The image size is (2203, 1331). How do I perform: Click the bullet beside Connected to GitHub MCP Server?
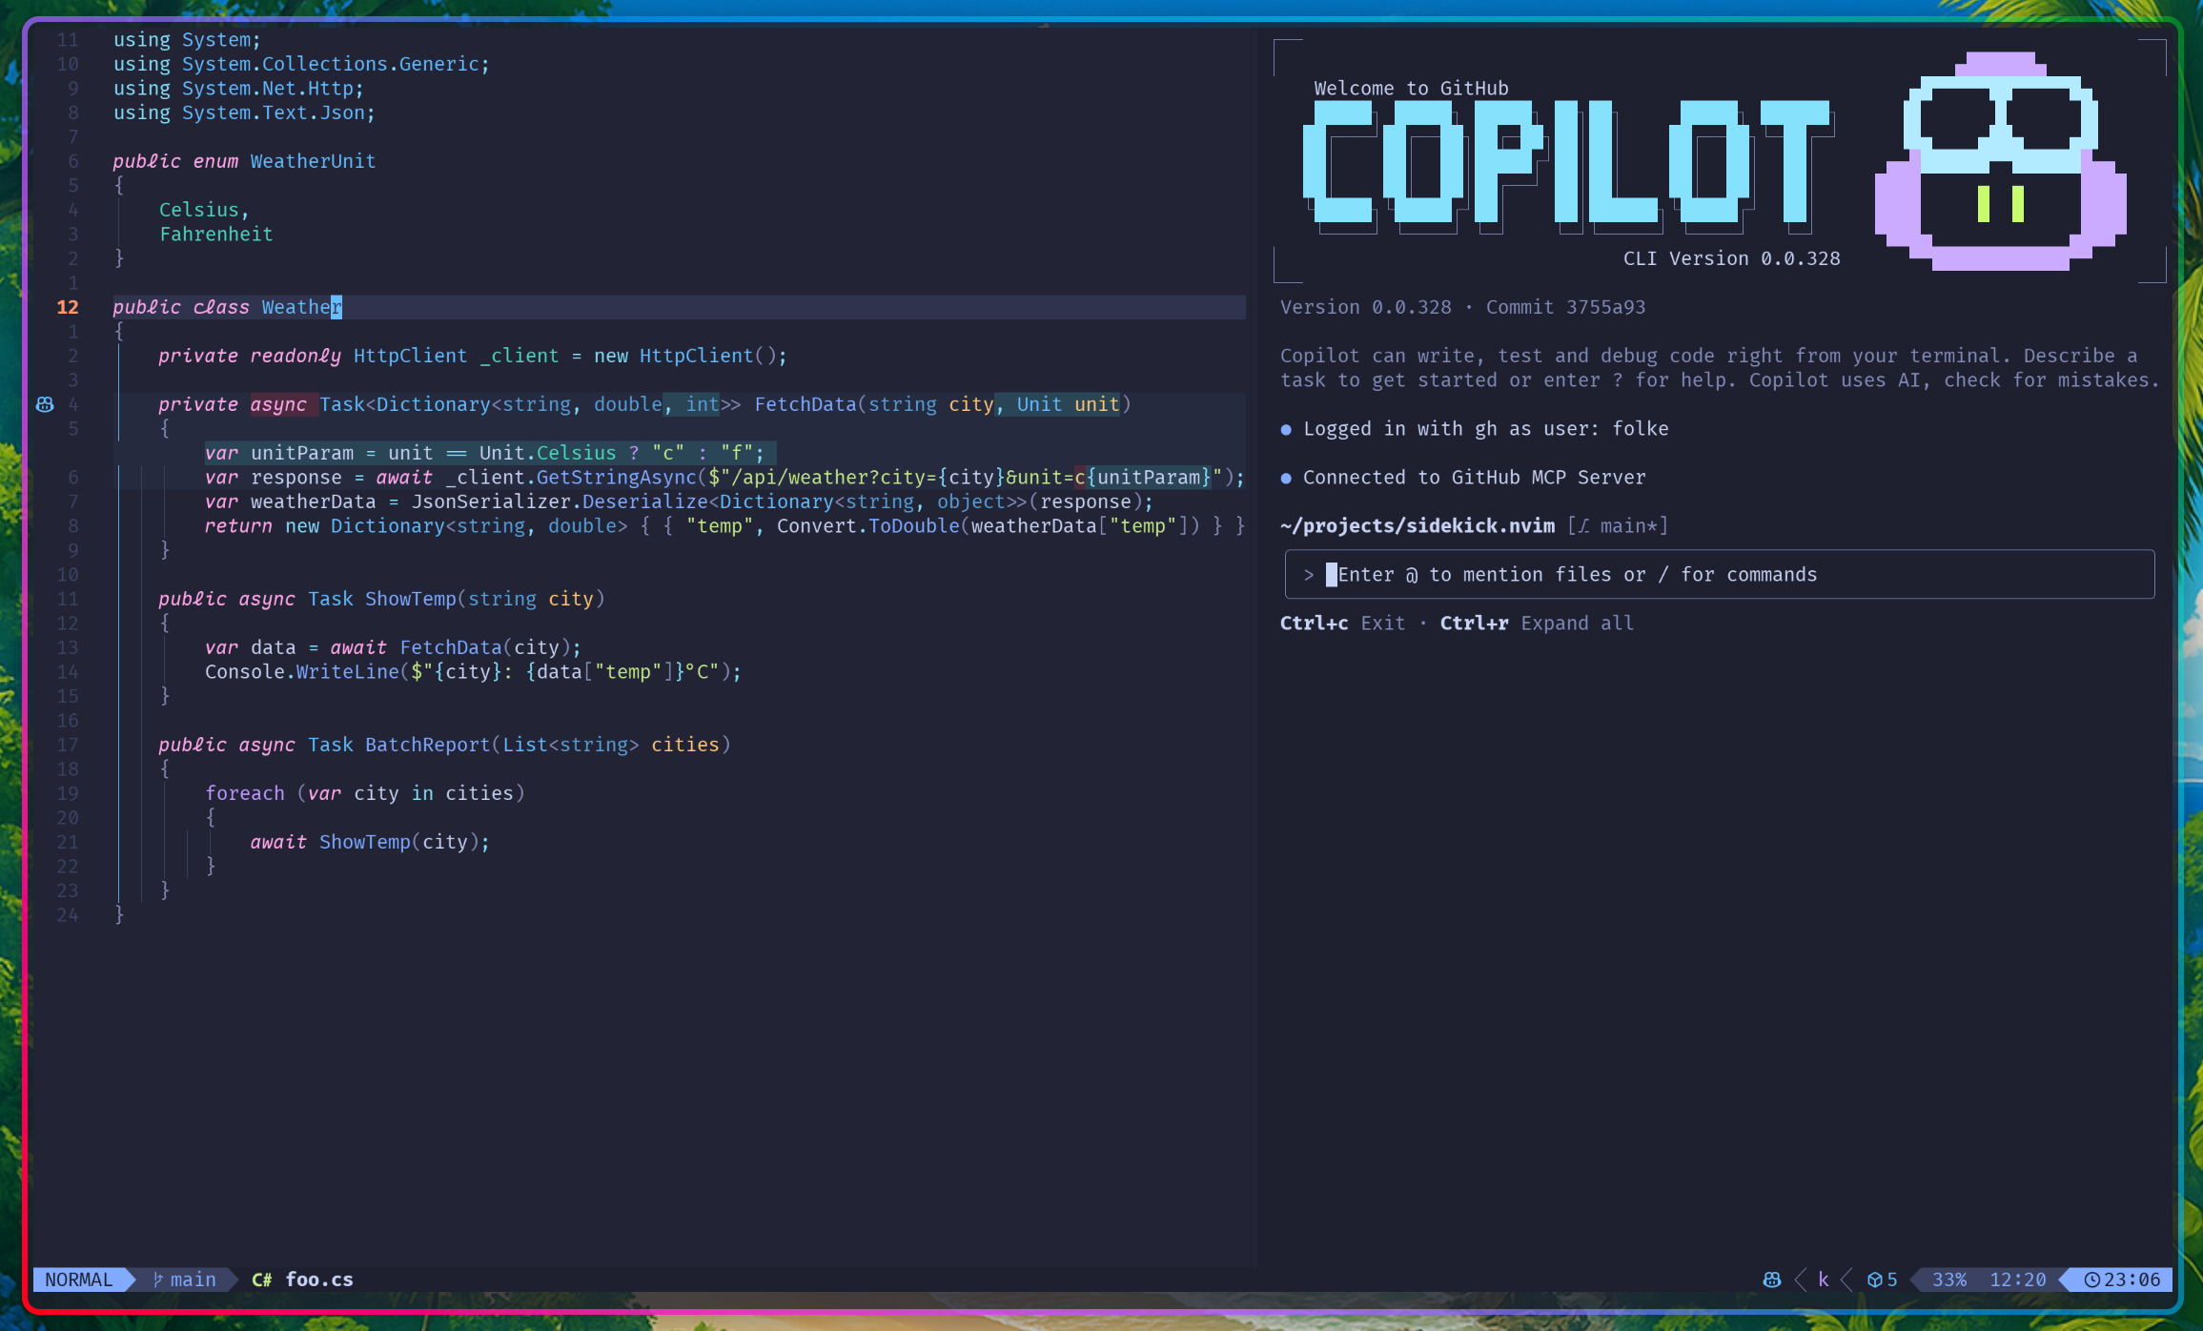tap(1288, 478)
